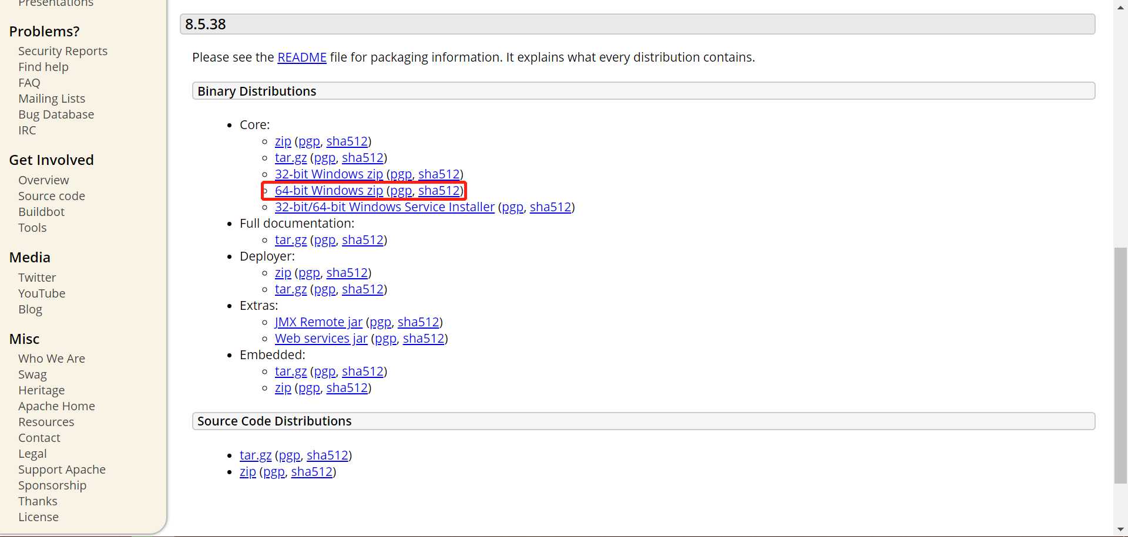Open pgp for Web services jar
The height and width of the screenshot is (537, 1128).
click(386, 339)
